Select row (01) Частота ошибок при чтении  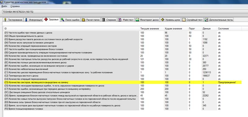(122, 33)
